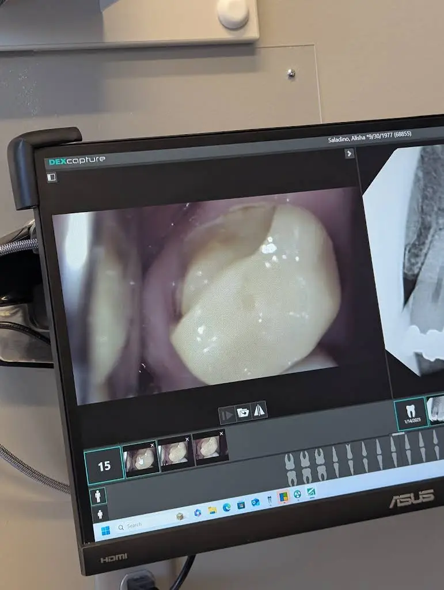Click the highlighted colorful squares taskbar app
444x590 pixels.
(283, 497)
